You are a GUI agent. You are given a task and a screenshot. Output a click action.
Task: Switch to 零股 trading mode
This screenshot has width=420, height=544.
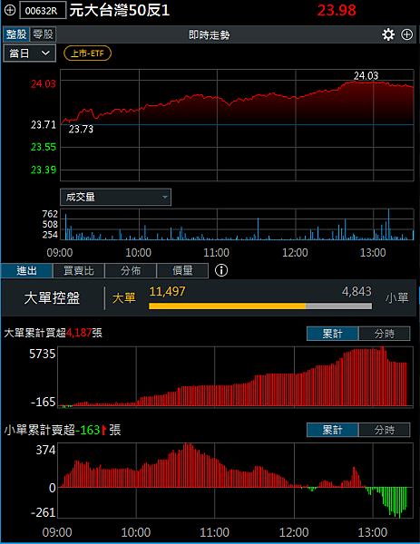tap(43, 34)
